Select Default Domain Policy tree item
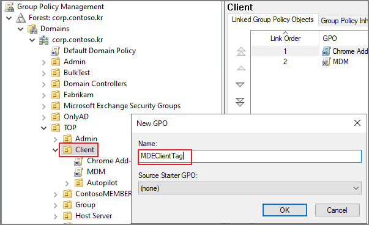The height and width of the screenshot is (225, 369). 100,51
